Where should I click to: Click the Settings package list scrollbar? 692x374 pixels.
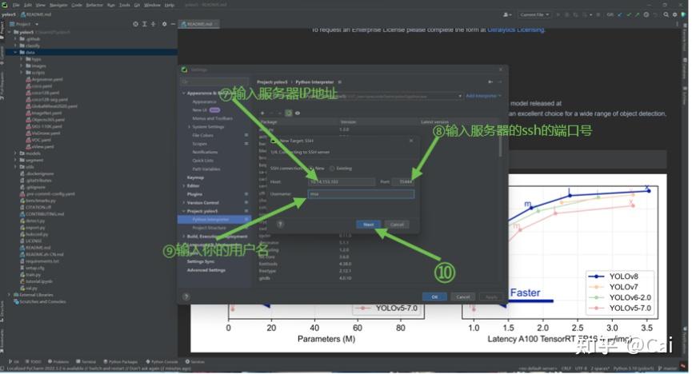[500, 145]
